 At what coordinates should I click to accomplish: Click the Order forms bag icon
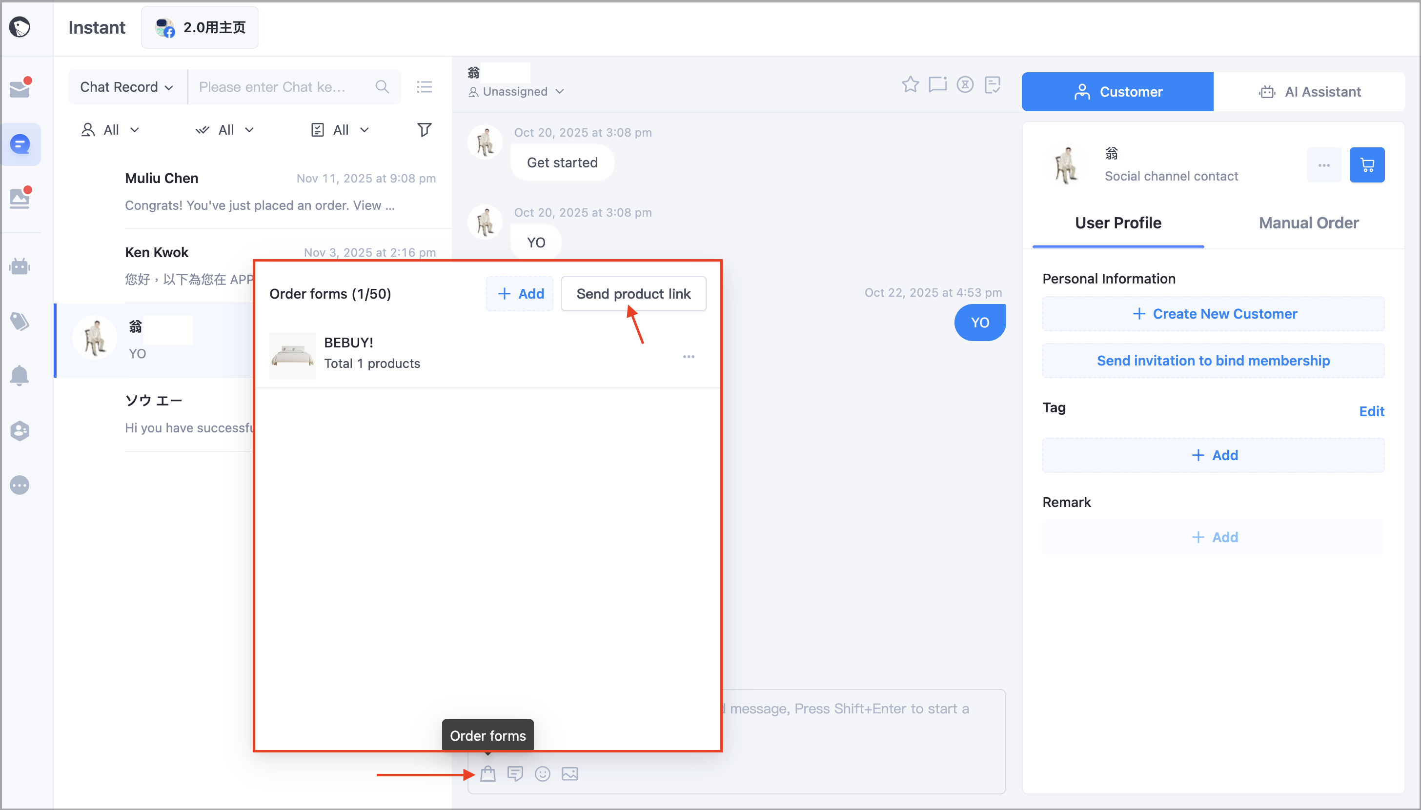tap(488, 774)
